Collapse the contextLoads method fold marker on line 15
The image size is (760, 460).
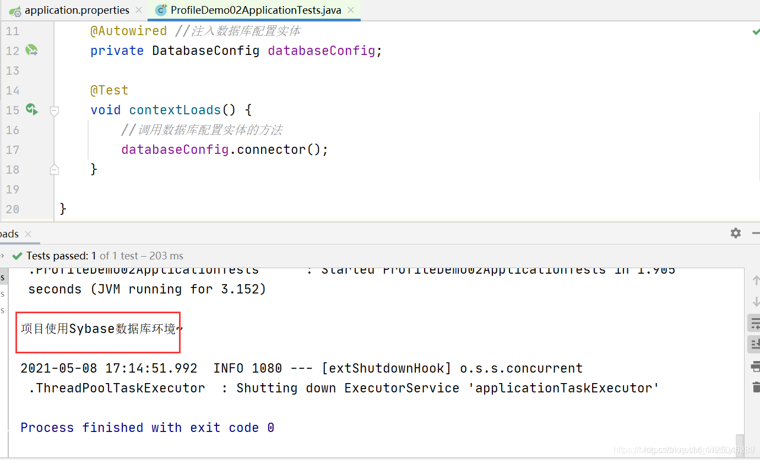[x=54, y=110]
